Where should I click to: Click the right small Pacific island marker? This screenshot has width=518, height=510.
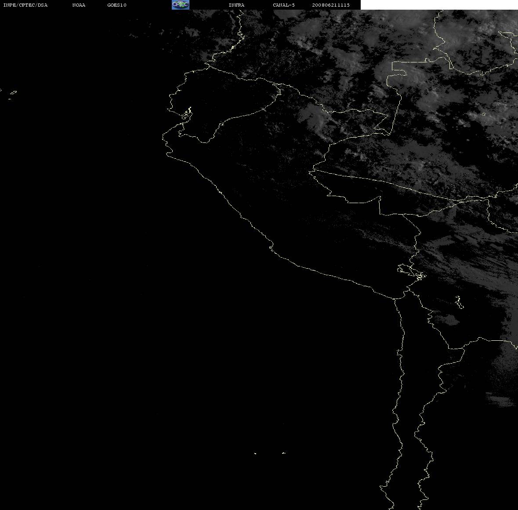(x=284, y=453)
